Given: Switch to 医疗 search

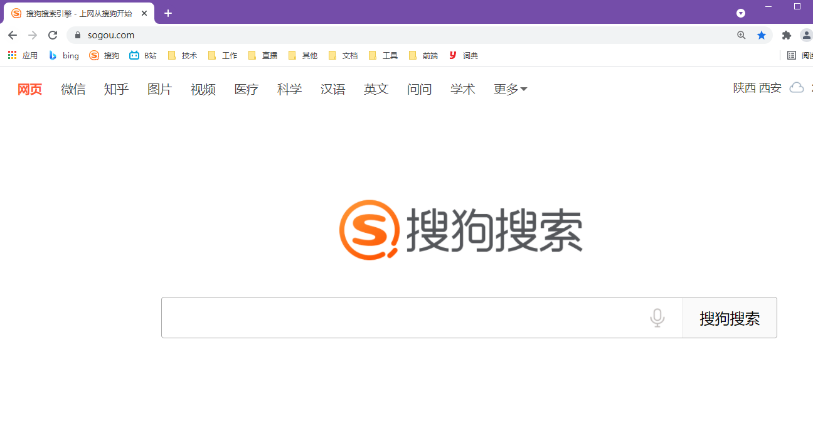Looking at the screenshot, I should [246, 89].
